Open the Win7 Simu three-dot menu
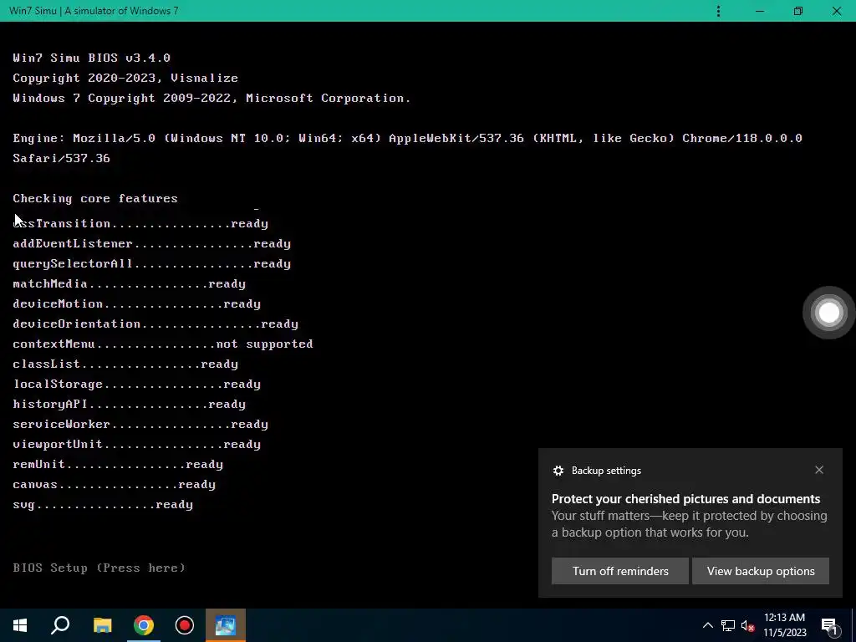Image resolution: width=856 pixels, height=642 pixels. [x=718, y=11]
